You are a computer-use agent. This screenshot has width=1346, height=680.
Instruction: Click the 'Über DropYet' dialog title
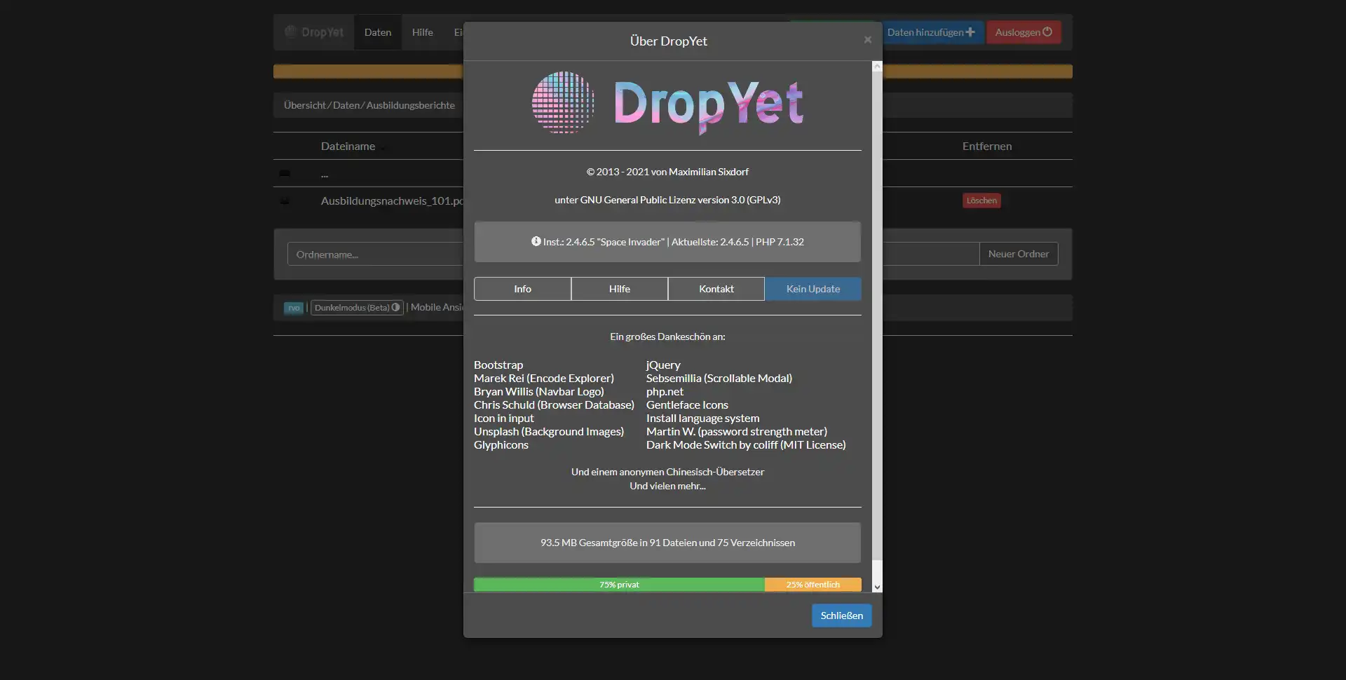click(x=669, y=41)
